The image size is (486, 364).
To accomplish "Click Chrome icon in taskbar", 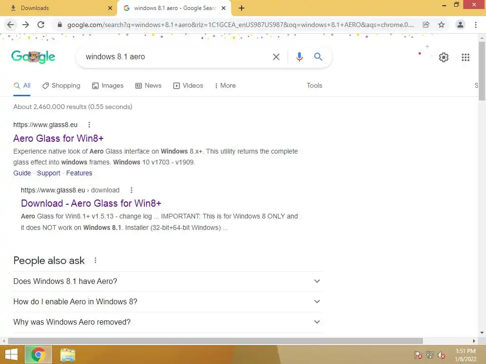I will 38,355.
